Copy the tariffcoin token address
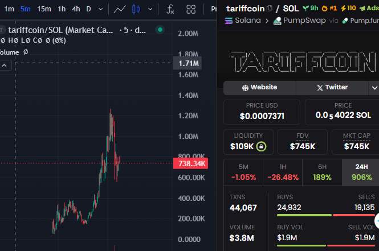Screen dimensions: 379x251 click(270, 9)
